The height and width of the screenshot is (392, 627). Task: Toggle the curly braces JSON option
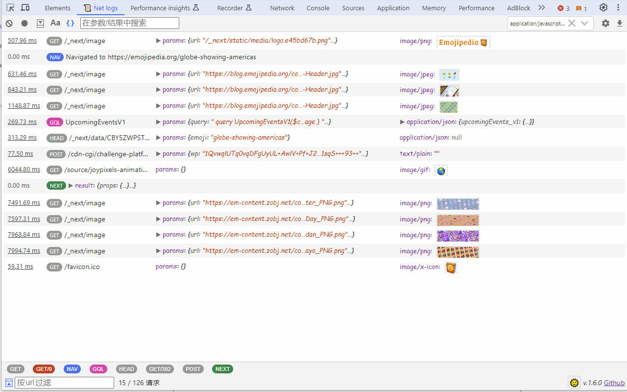pos(71,23)
